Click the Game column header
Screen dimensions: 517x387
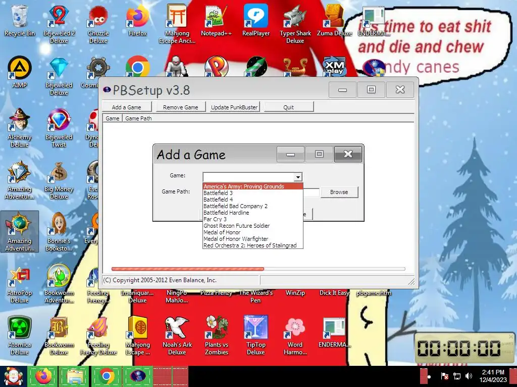[113, 118]
